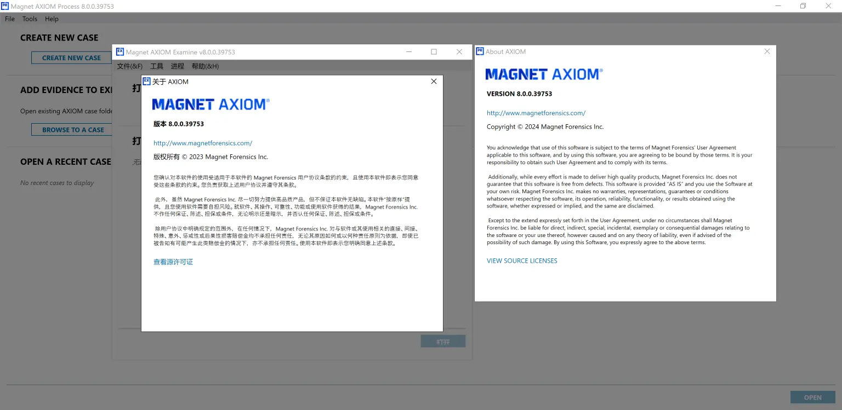Click the text VERSION 8.0.0.39753
842x410 pixels.
pos(519,94)
